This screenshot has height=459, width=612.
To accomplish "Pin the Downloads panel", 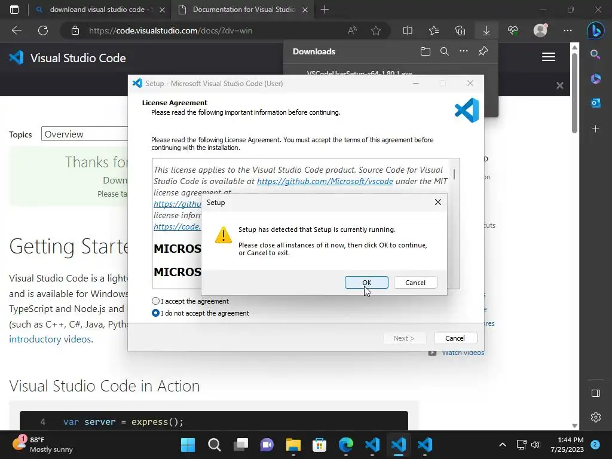I will [483, 51].
